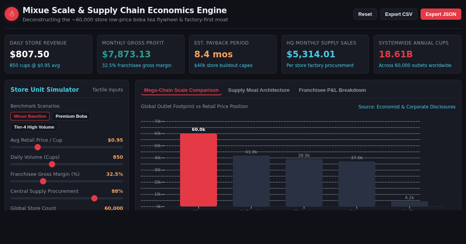Viewport: 466px width, 244px height.
Task: Export data as JSON
Action: [x=441, y=14]
